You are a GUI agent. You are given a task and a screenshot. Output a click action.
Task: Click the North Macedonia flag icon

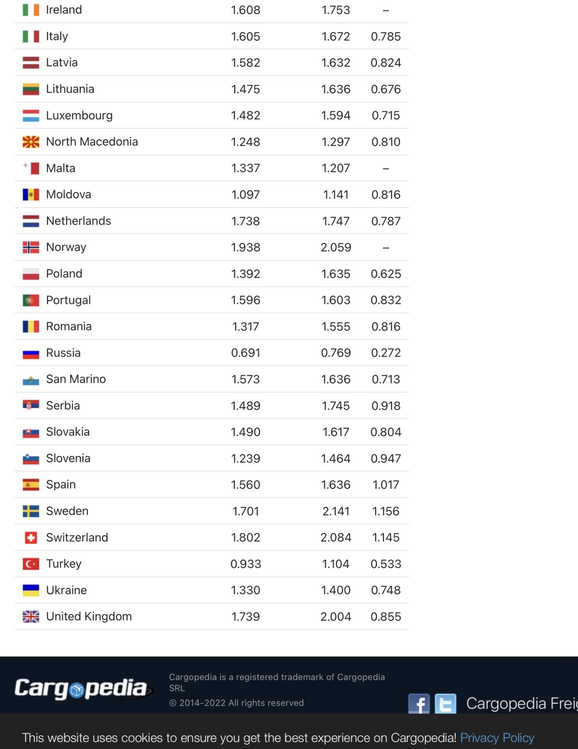coord(31,142)
